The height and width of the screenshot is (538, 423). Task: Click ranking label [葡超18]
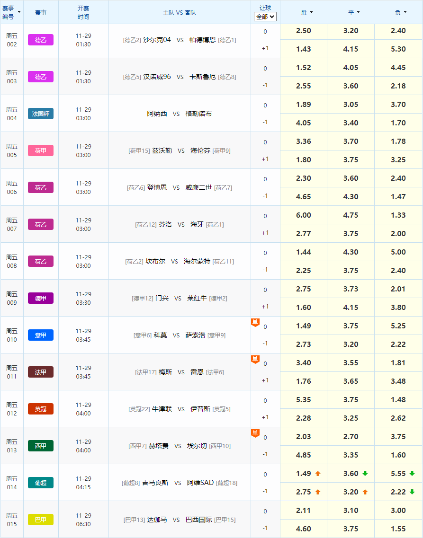point(226,483)
